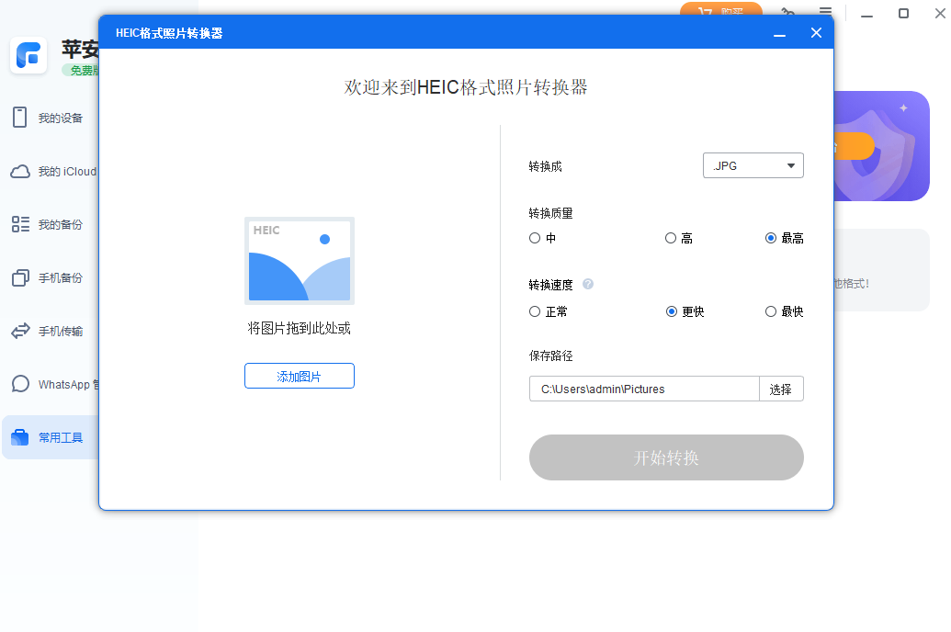Click the 添加图片 button
The width and height of the screenshot is (951, 632).
click(299, 376)
